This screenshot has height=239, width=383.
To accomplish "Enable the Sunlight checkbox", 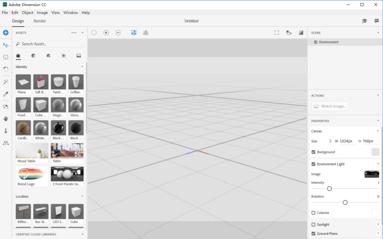I will [314, 225].
